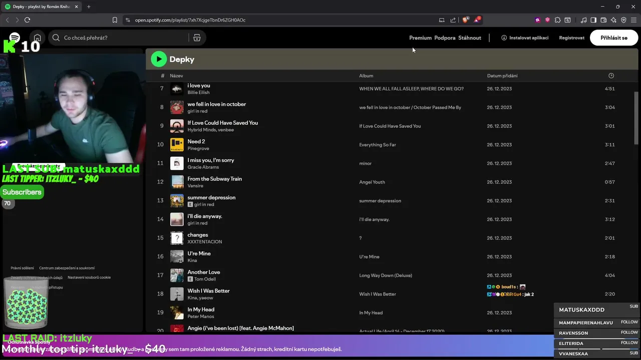Click the Datum přidání column header
The width and height of the screenshot is (641, 360).
click(502, 75)
